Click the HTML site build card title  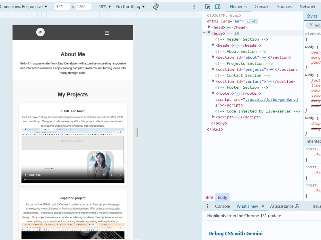pos(73,111)
